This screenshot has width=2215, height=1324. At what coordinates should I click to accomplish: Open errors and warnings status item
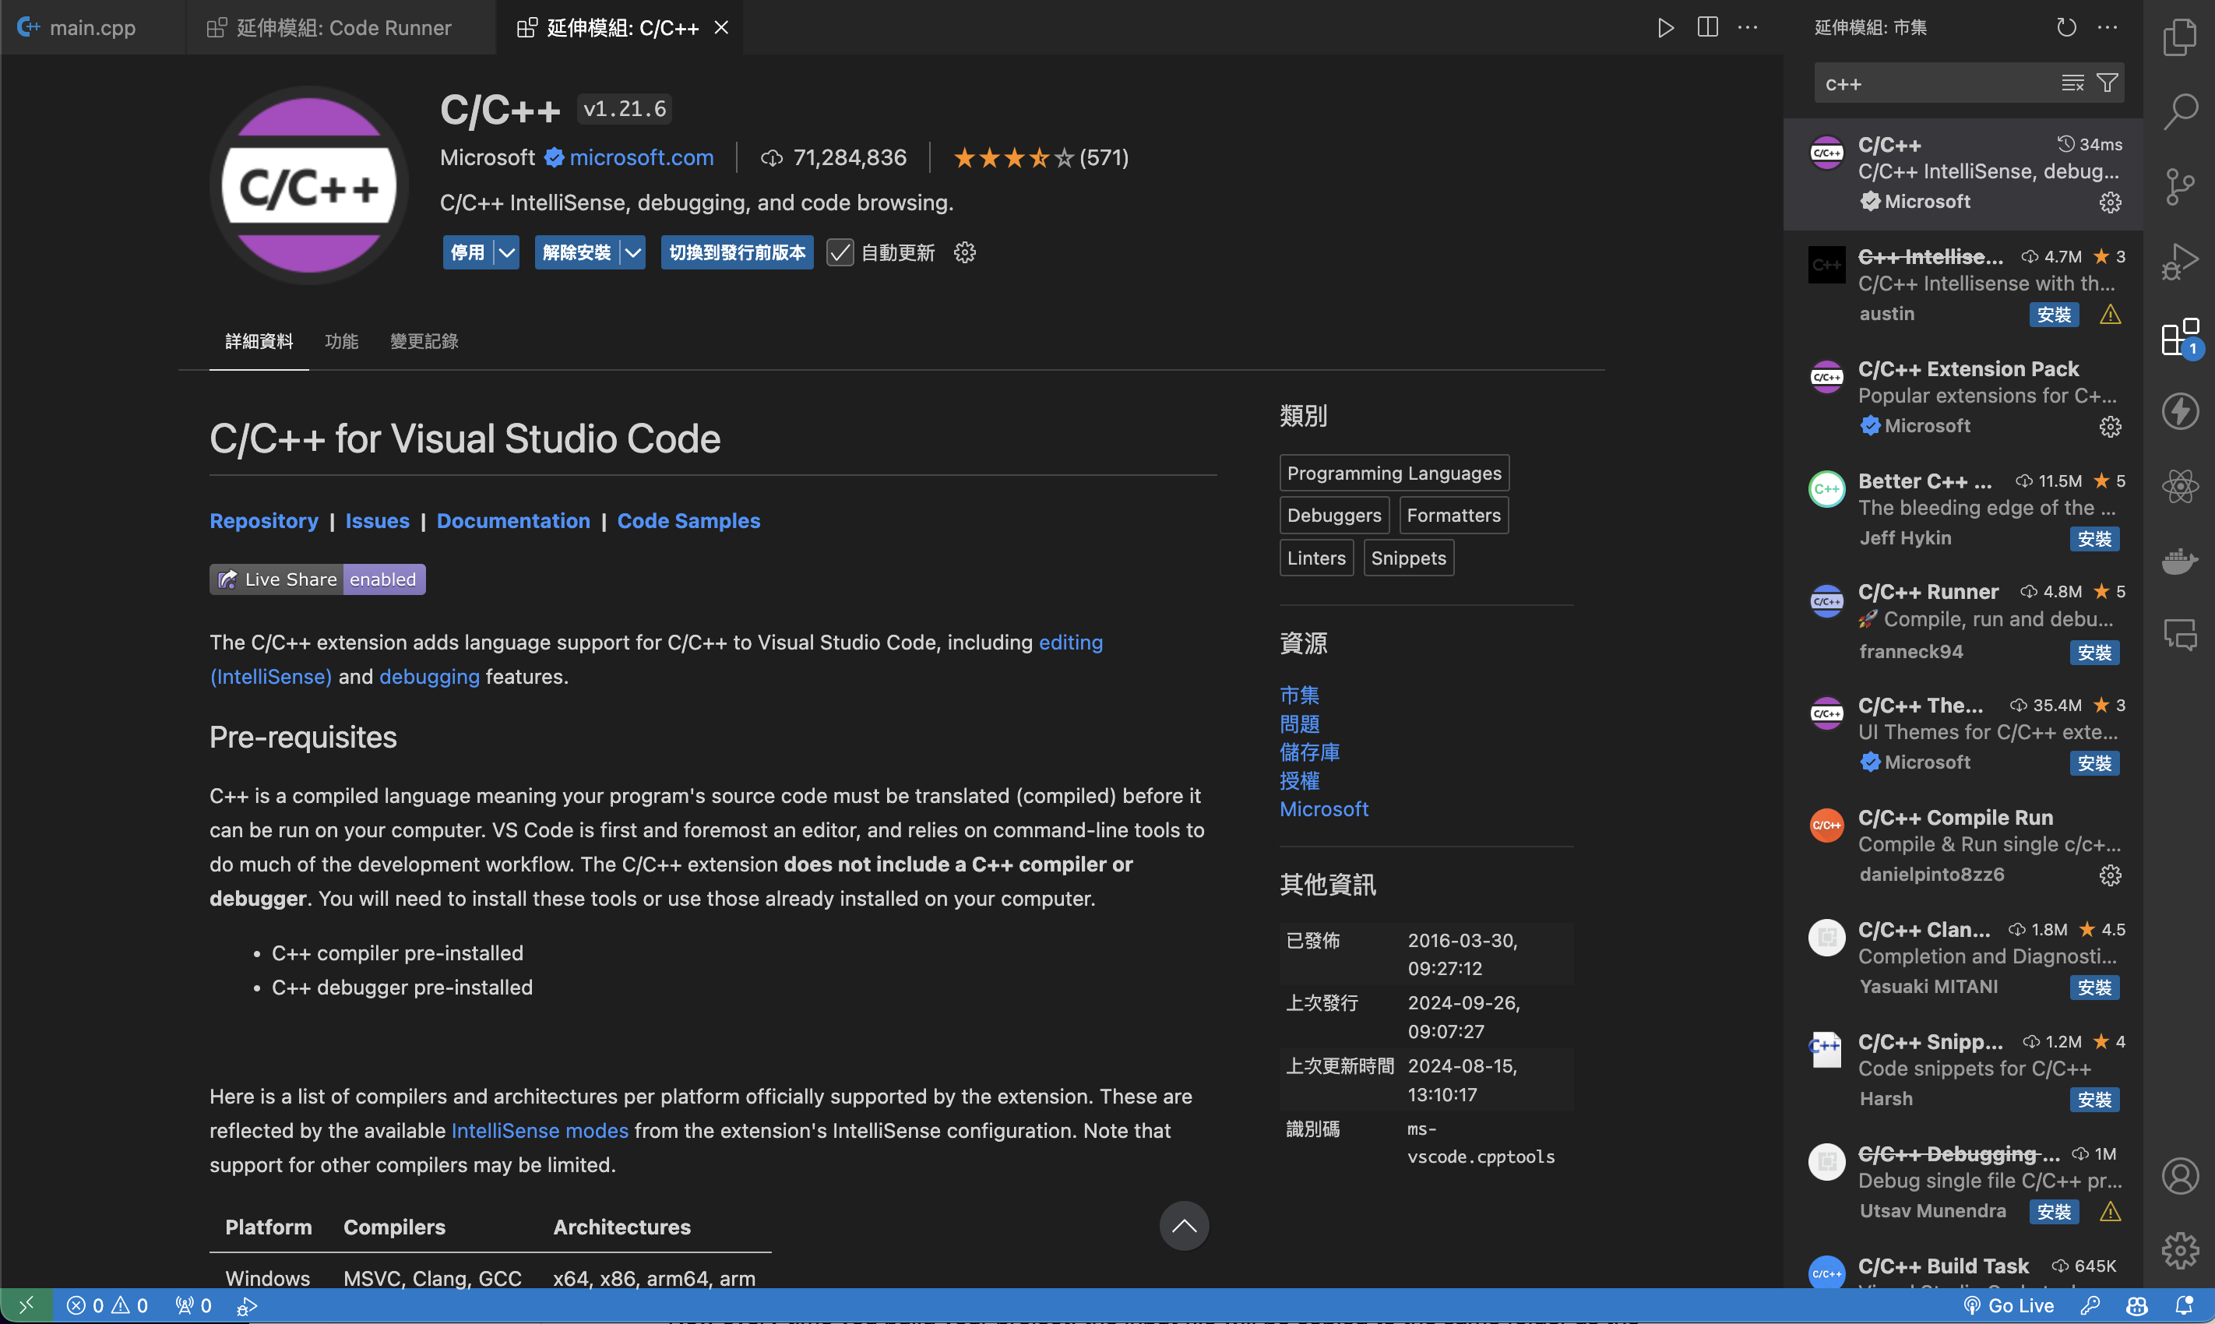pos(107,1305)
